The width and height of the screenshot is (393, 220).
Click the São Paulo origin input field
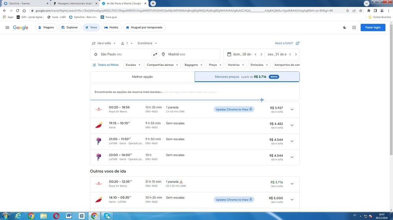point(122,54)
